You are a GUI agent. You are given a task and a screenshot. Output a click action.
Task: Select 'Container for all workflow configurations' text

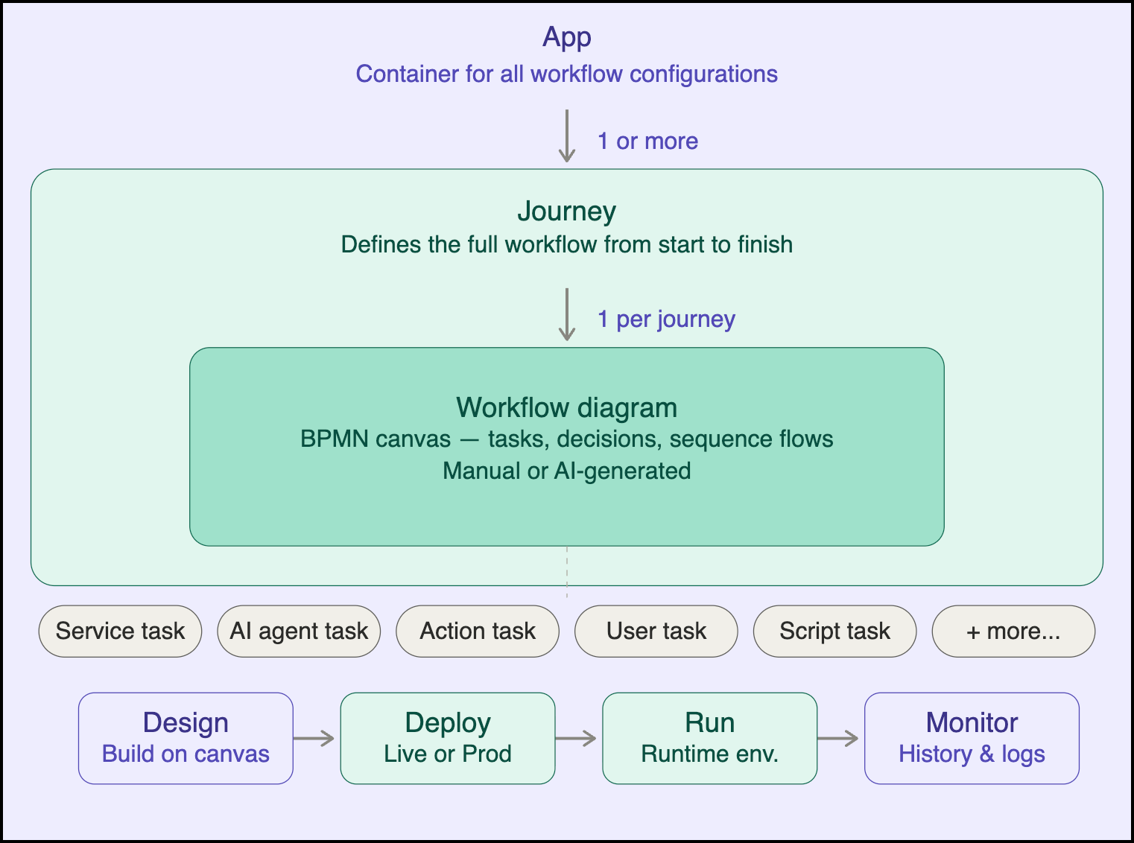[567, 74]
